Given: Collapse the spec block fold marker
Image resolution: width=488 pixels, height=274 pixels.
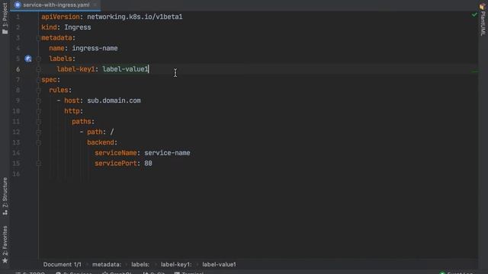Looking at the screenshot, I should click(38, 80).
